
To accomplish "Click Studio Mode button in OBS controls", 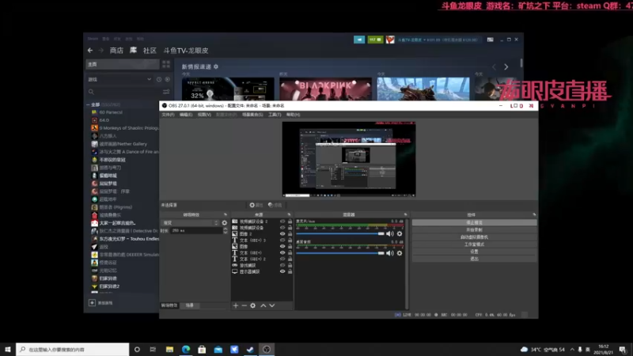I will [474, 244].
